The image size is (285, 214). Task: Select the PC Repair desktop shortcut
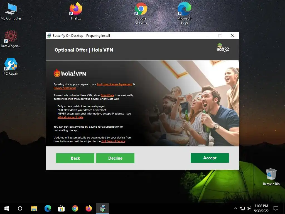[11, 67]
